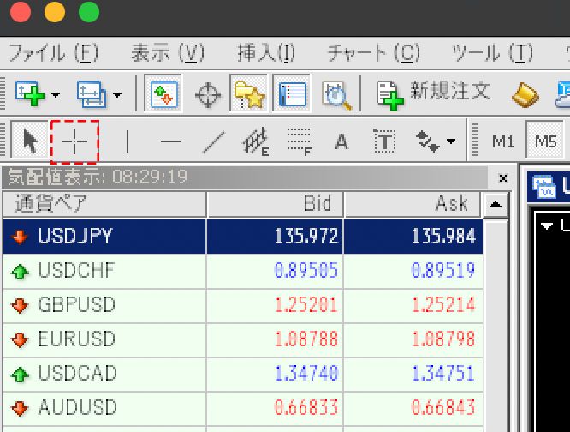The height and width of the screenshot is (432, 570).
Task: Expand the chart triangle dropdown marker
Action: pos(546,226)
